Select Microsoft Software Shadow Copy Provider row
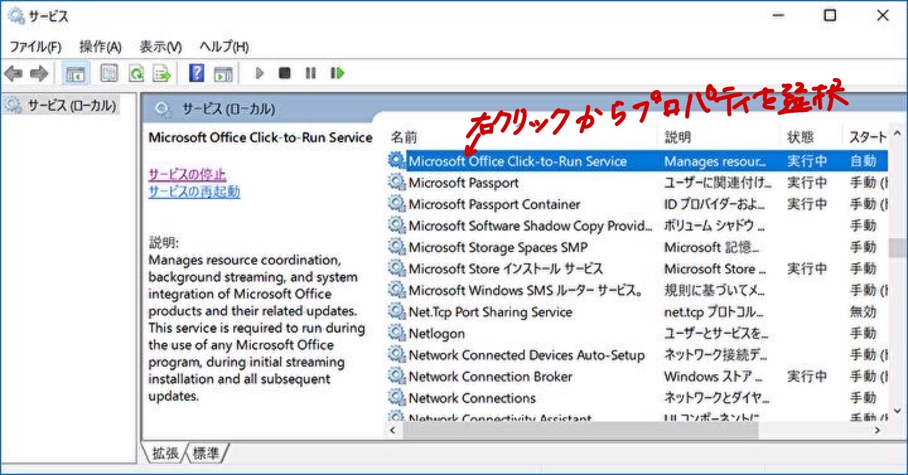 637,226
